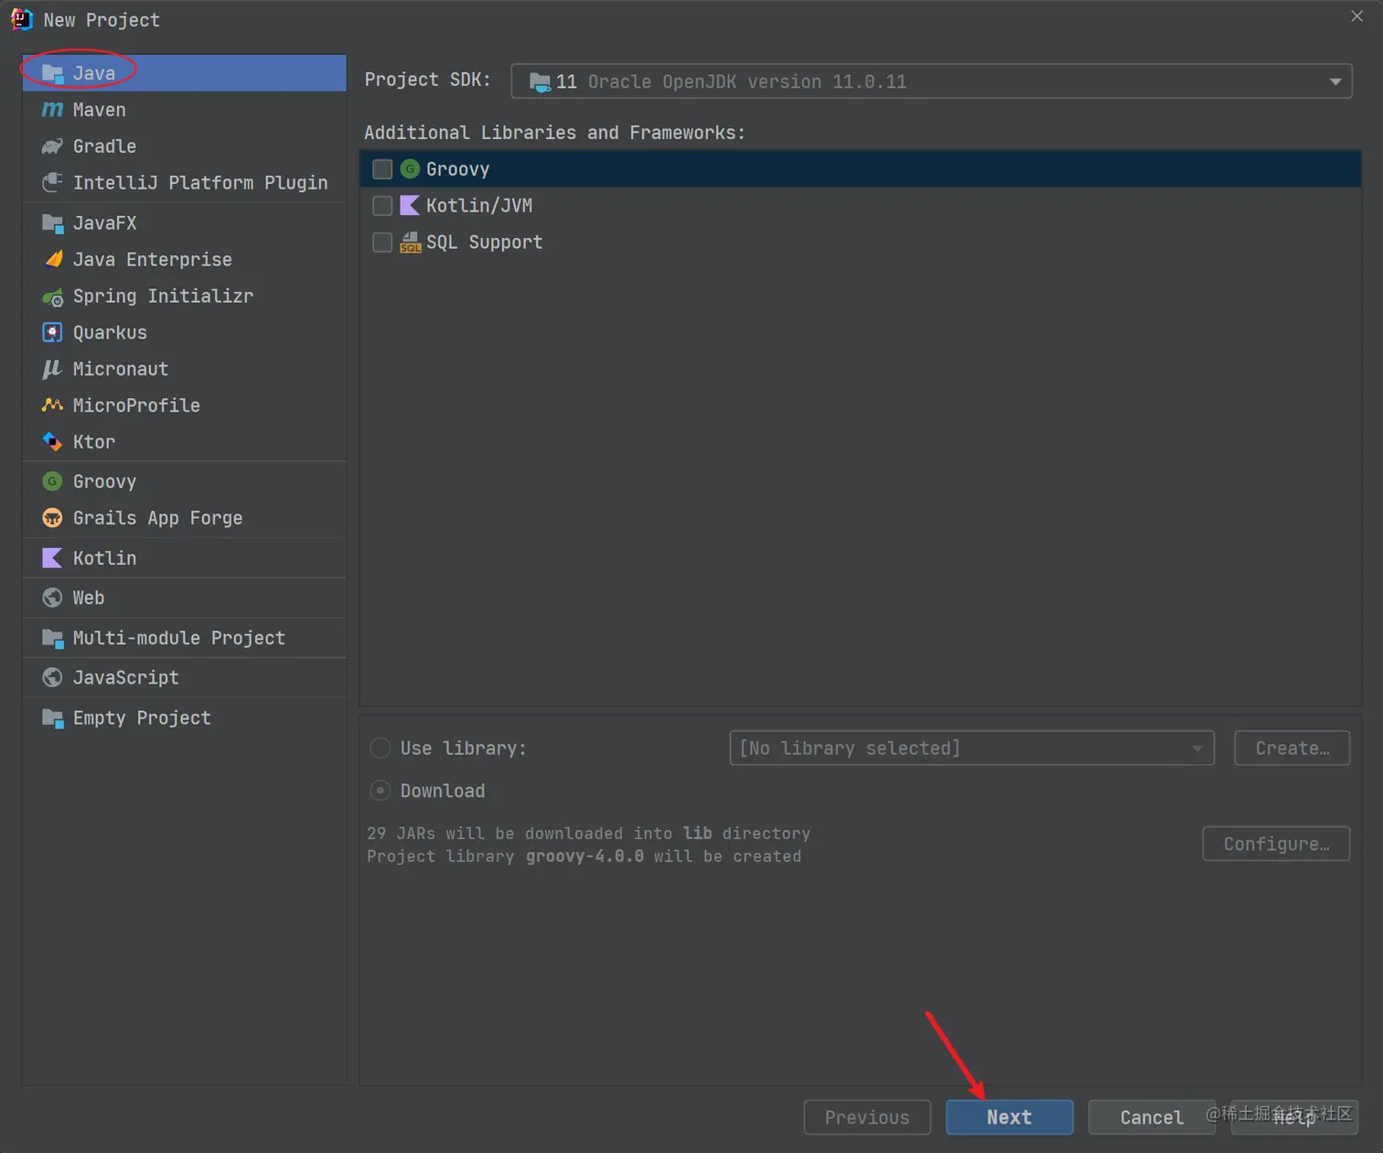Viewport: 1383px width, 1153px height.
Task: Click the IntelliJ Platform Plugin icon
Action: (52, 182)
